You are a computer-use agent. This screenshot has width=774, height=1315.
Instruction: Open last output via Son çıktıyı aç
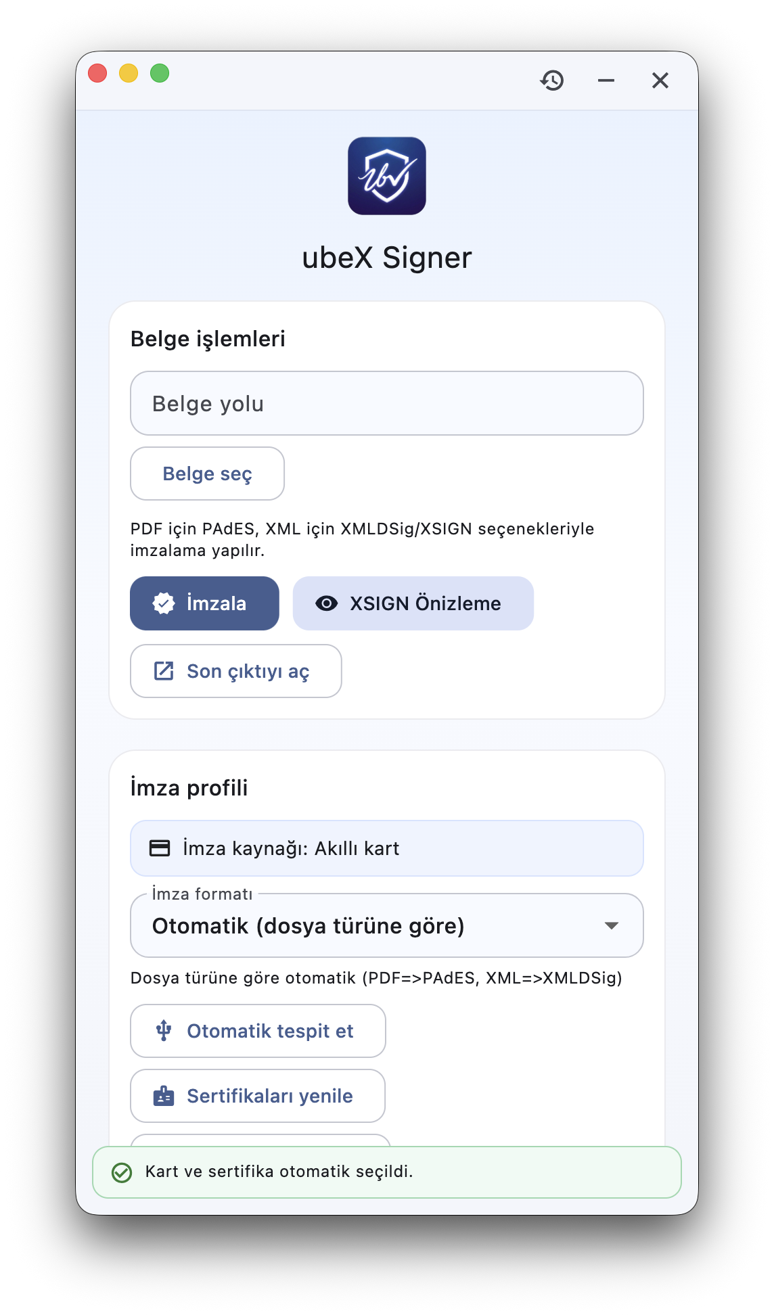(x=236, y=671)
